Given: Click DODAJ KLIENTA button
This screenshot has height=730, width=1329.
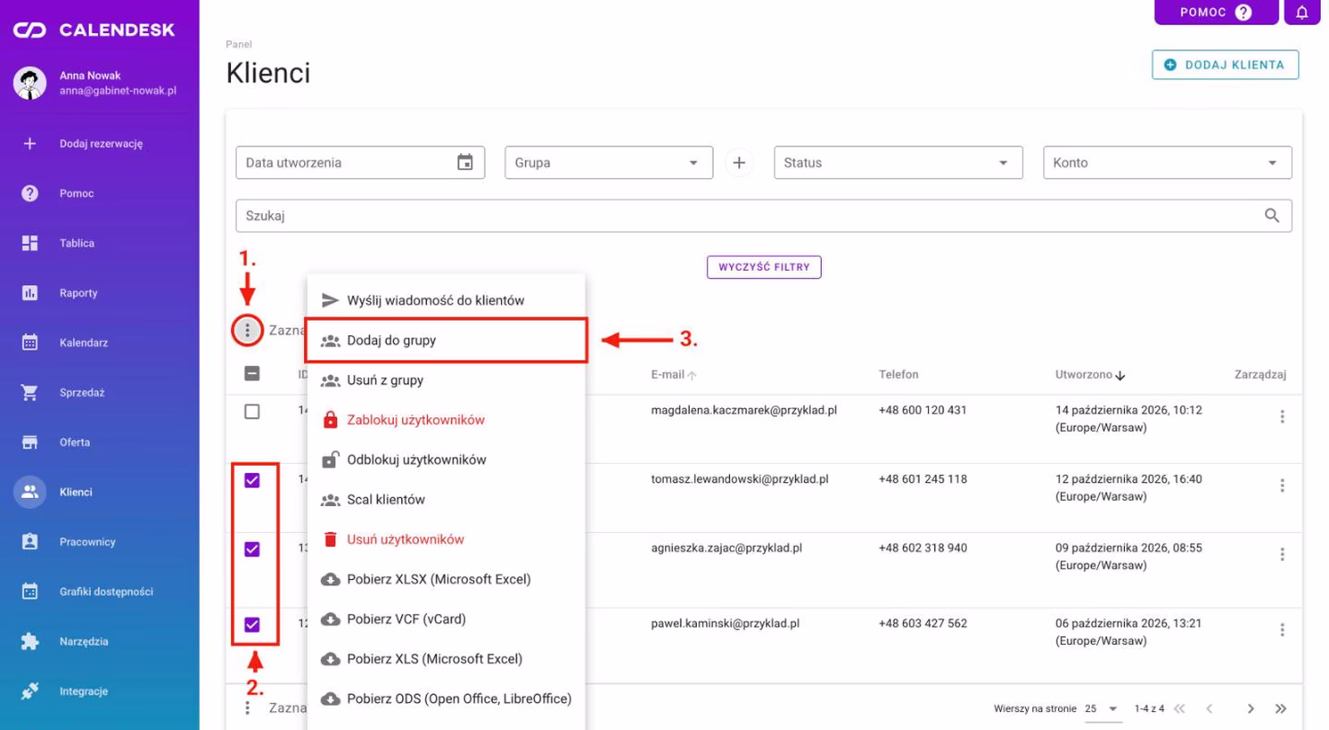Looking at the screenshot, I should 1226,65.
